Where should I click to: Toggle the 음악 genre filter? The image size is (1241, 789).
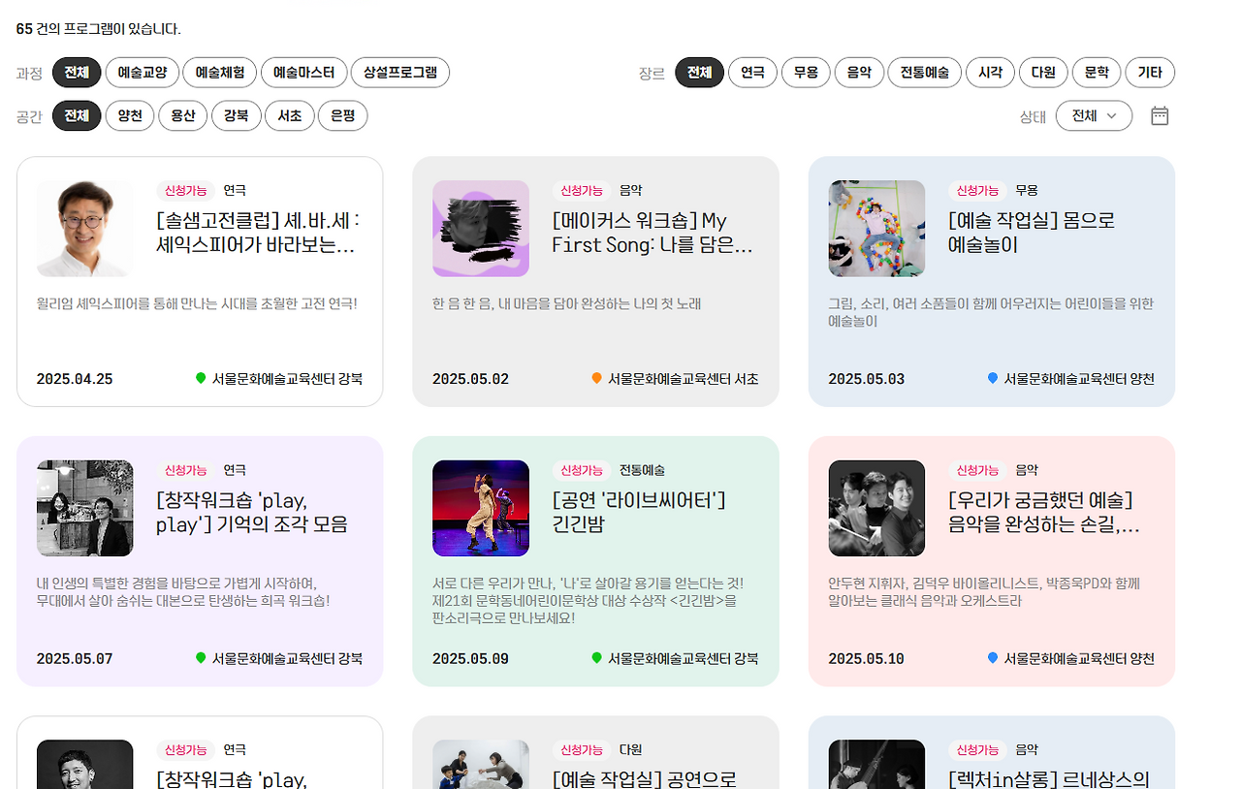click(859, 73)
